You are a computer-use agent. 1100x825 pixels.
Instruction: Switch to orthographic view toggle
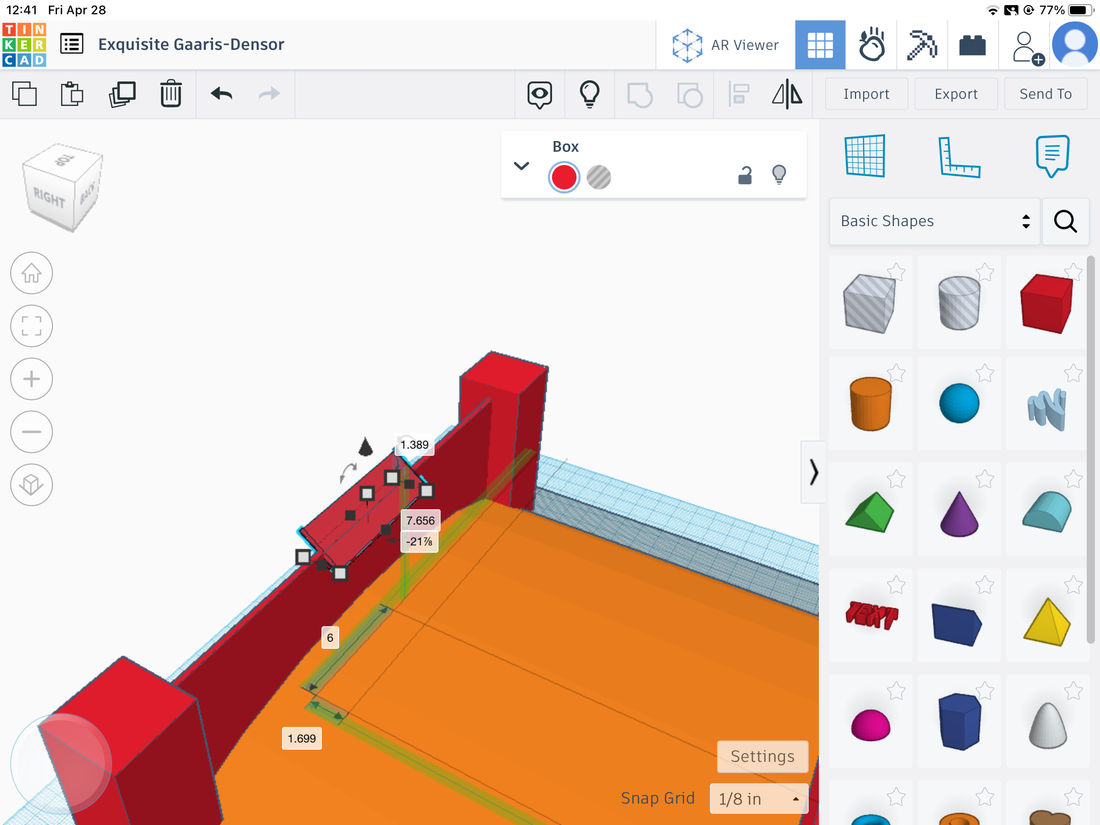[x=32, y=485]
